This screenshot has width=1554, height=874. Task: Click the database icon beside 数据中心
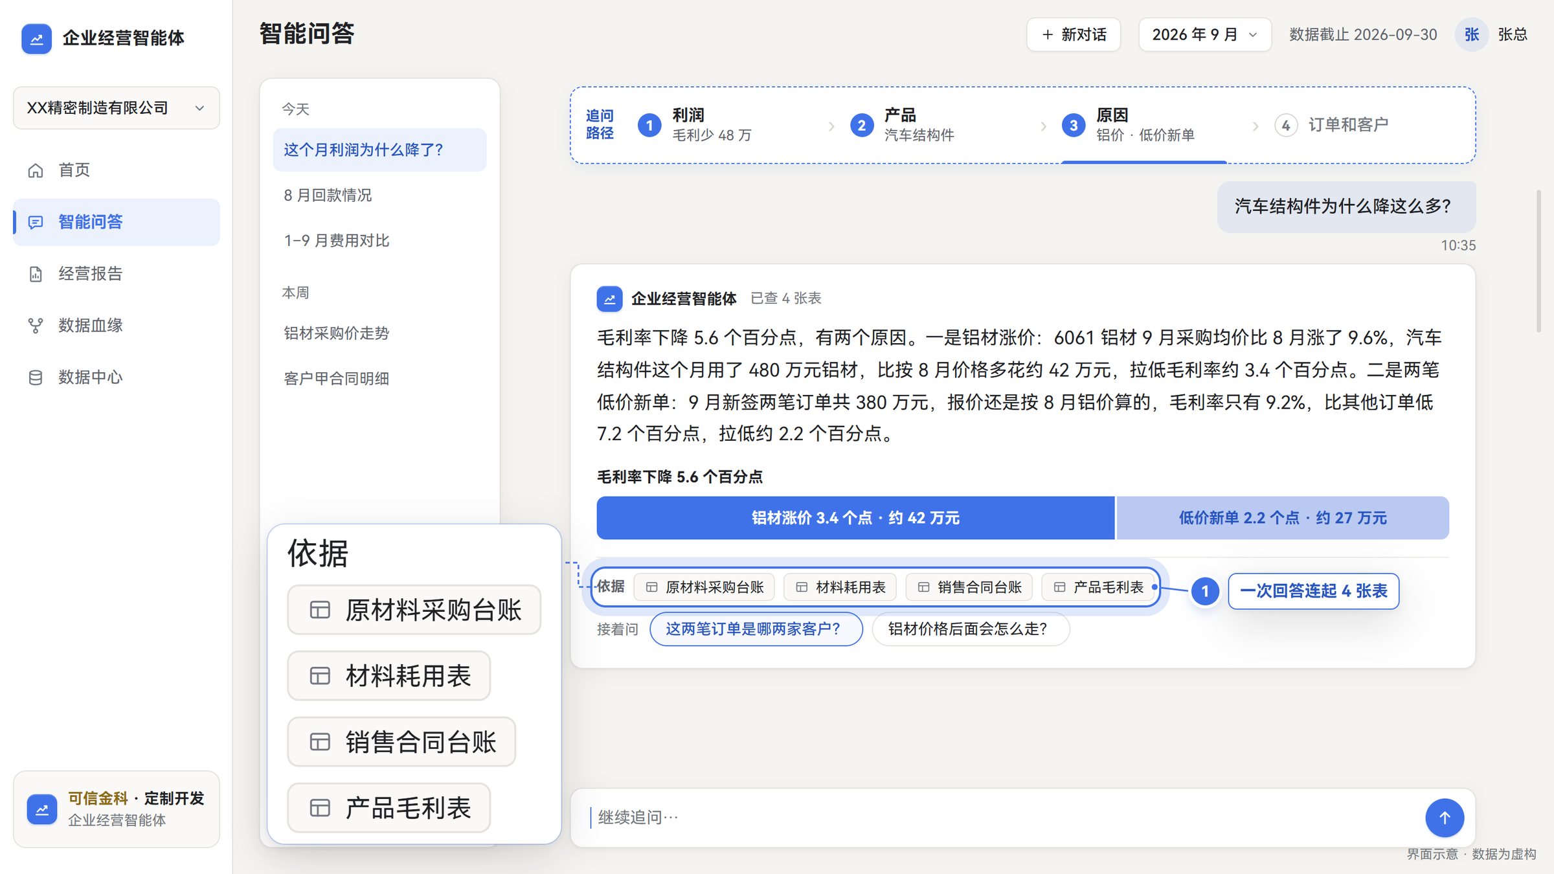click(x=36, y=377)
